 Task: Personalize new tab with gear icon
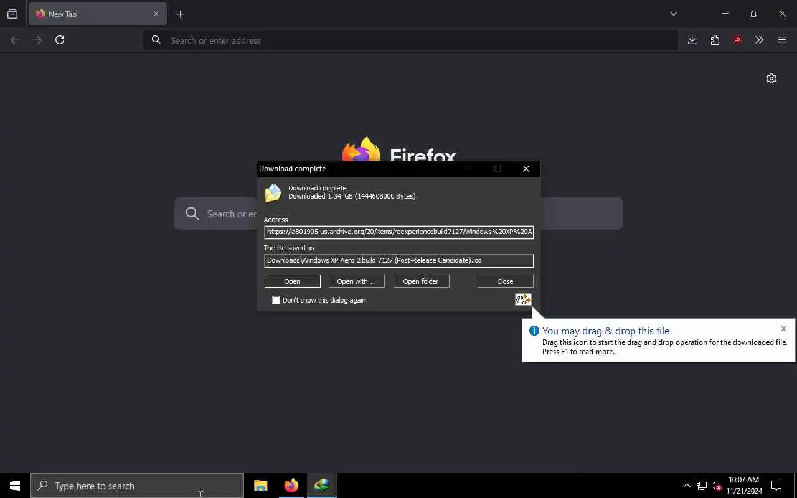click(771, 78)
